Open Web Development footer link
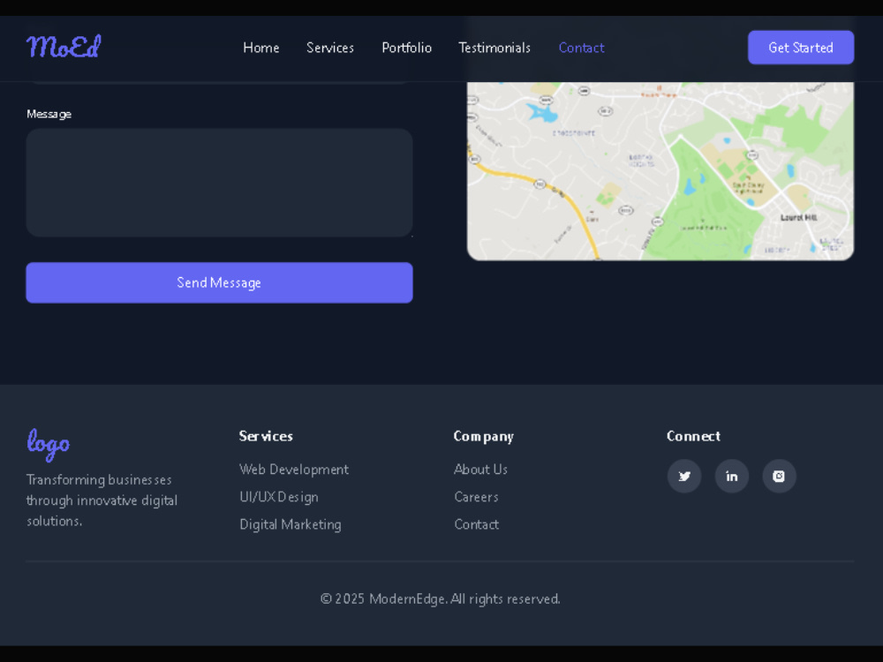 [294, 469]
